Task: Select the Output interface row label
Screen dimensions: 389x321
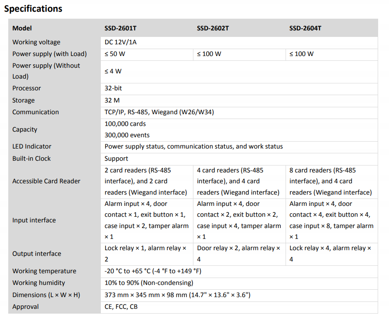Action: 37,254
